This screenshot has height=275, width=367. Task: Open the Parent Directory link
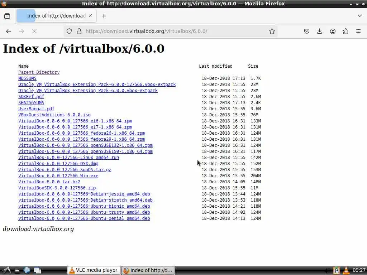click(39, 72)
